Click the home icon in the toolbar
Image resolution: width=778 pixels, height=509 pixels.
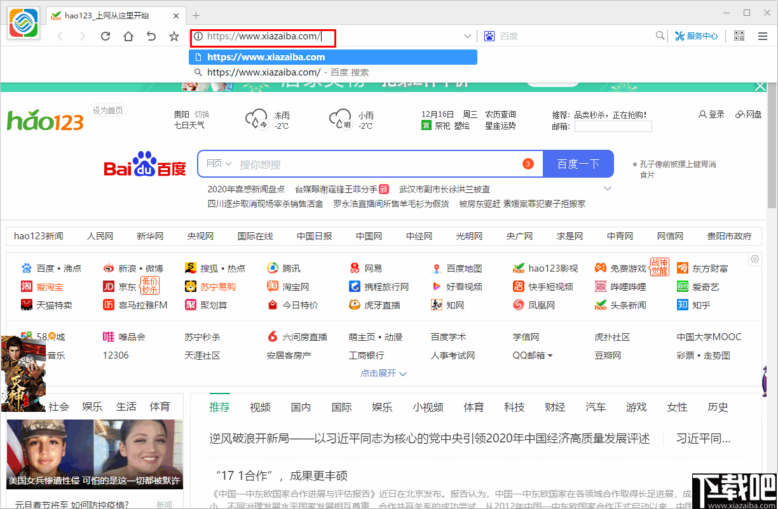[128, 36]
